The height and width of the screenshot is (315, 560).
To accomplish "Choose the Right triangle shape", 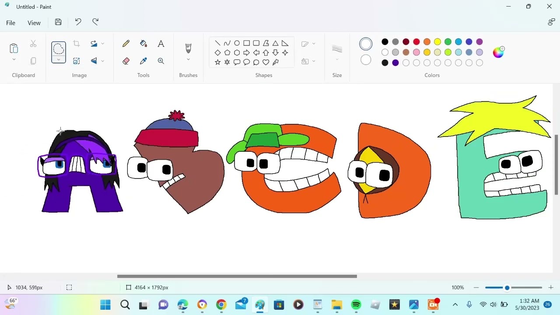I will point(285,43).
